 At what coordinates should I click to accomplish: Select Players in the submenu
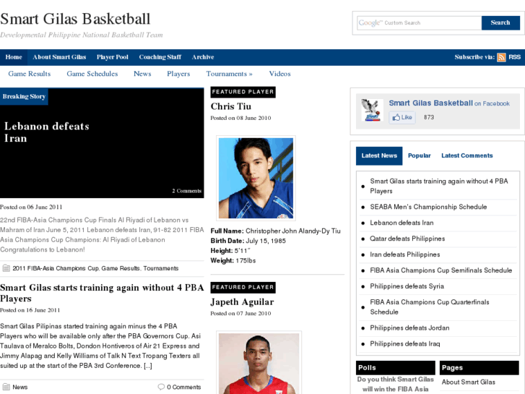pyautogui.click(x=178, y=74)
